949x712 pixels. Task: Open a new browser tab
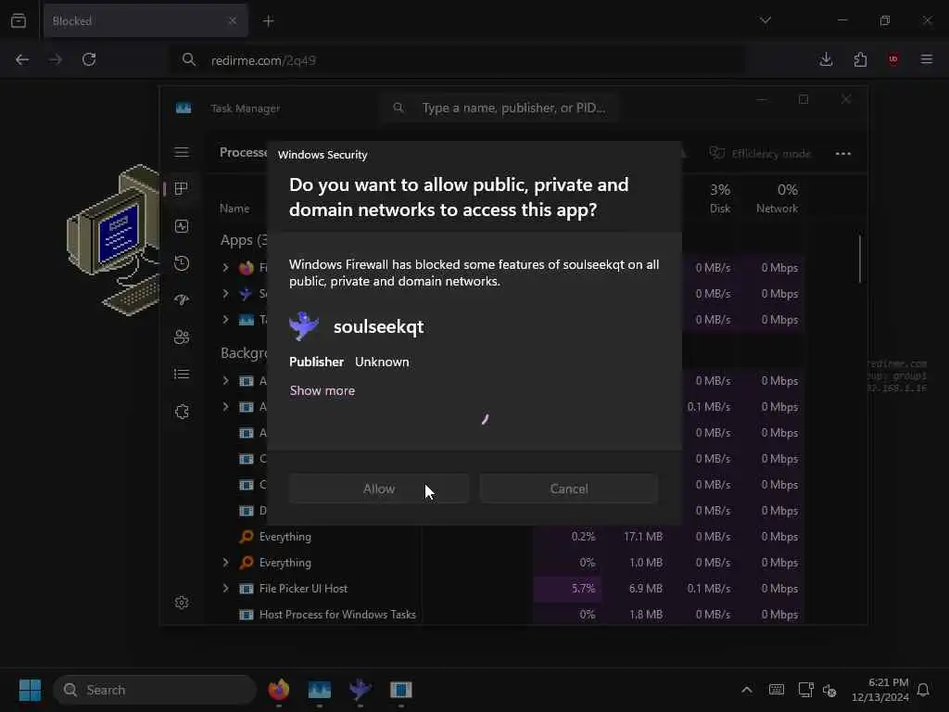pyautogui.click(x=269, y=21)
